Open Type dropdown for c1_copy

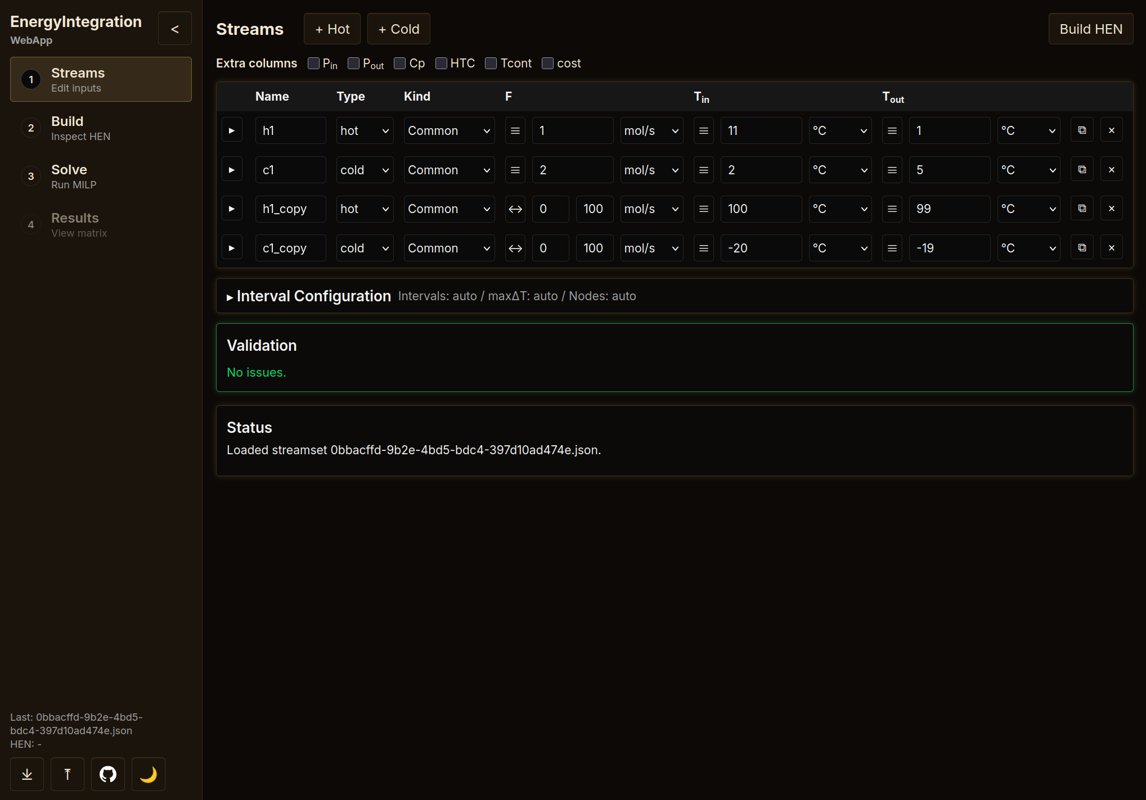(x=365, y=248)
